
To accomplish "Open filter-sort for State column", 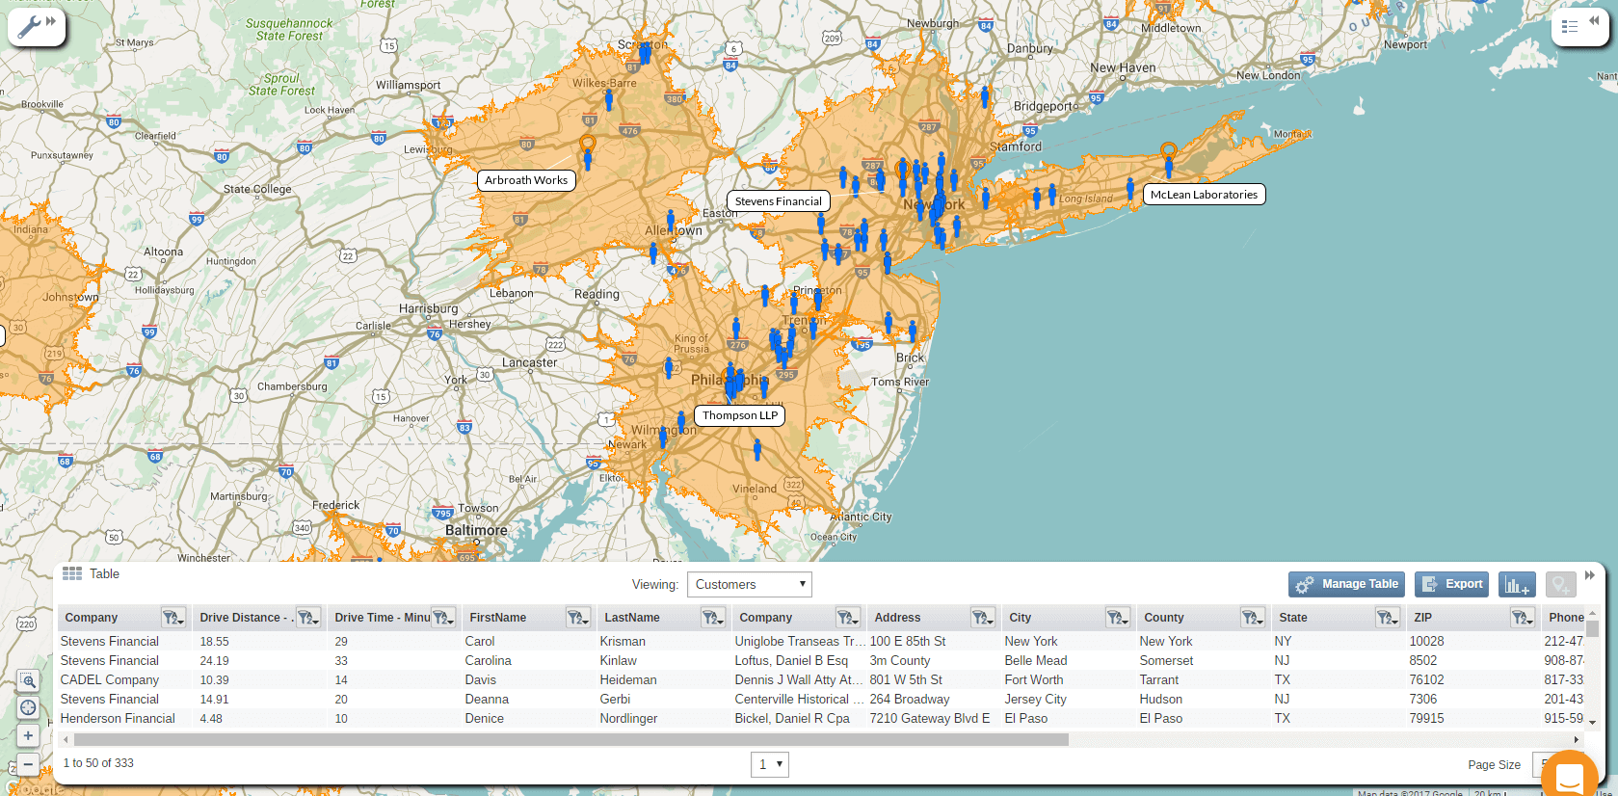I will pyautogui.click(x=1388, y=618).
